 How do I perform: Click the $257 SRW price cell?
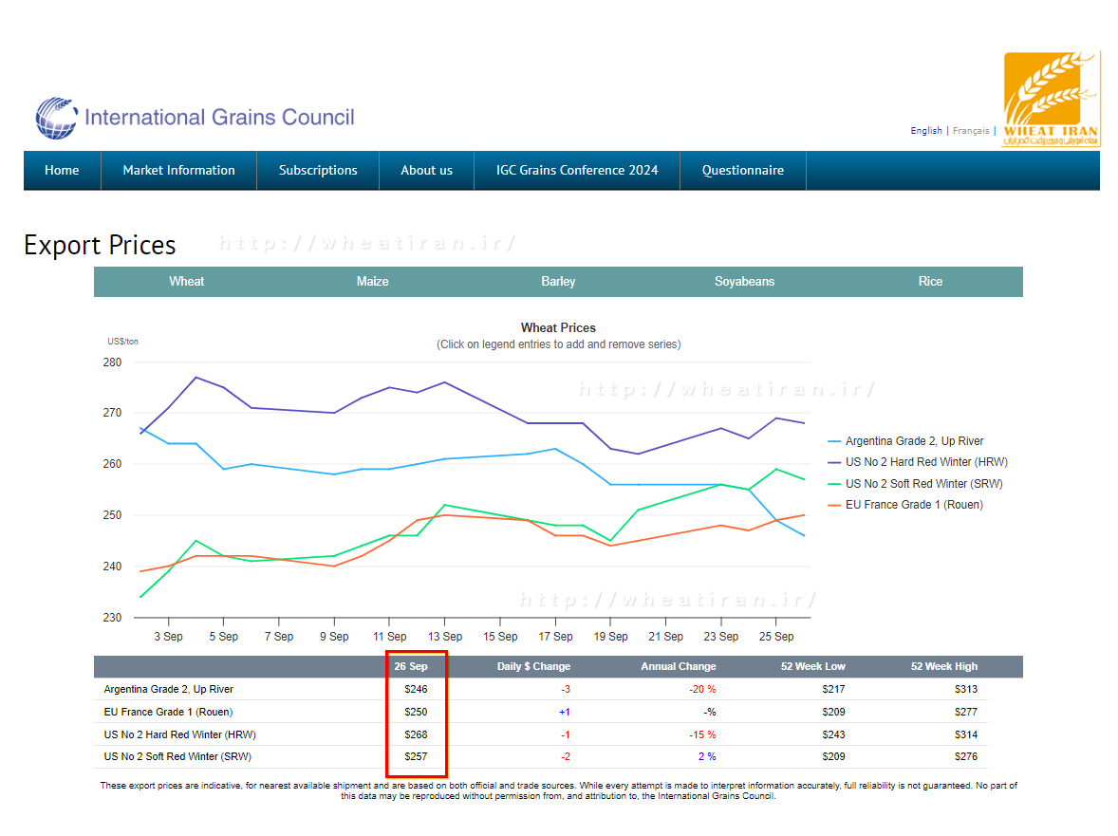coord(416,757)
